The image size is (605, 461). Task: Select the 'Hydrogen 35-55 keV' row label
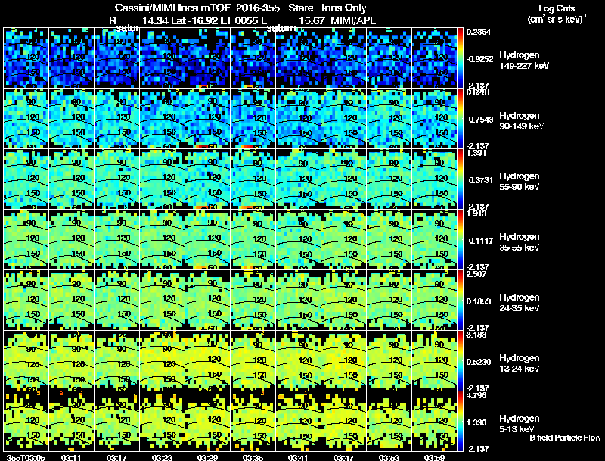[520, 242]
